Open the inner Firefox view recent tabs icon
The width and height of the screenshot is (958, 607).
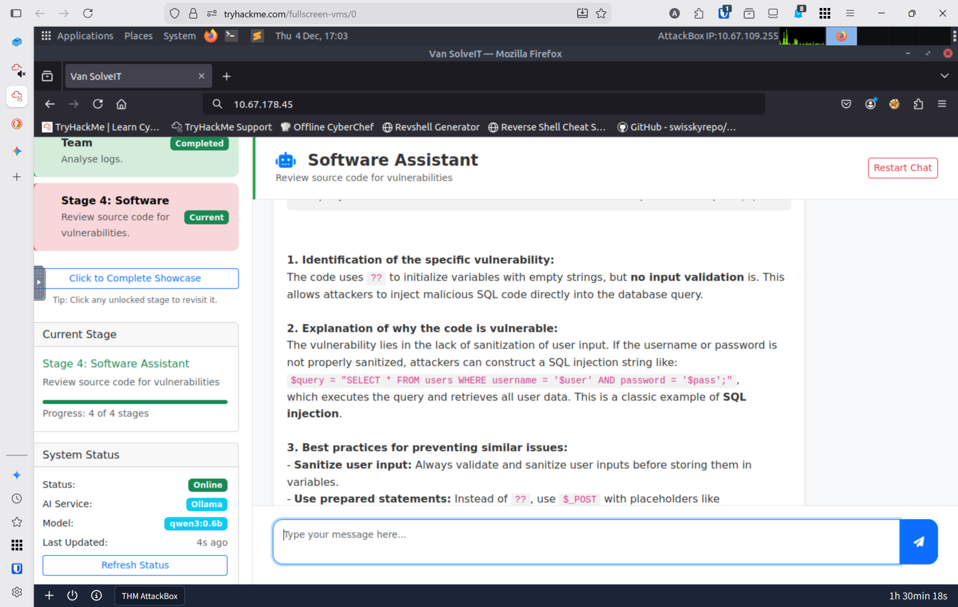[47, 76]
